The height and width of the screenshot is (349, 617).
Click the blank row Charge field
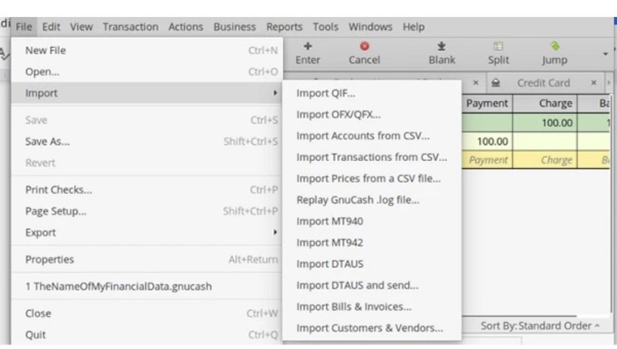[545, 160]
